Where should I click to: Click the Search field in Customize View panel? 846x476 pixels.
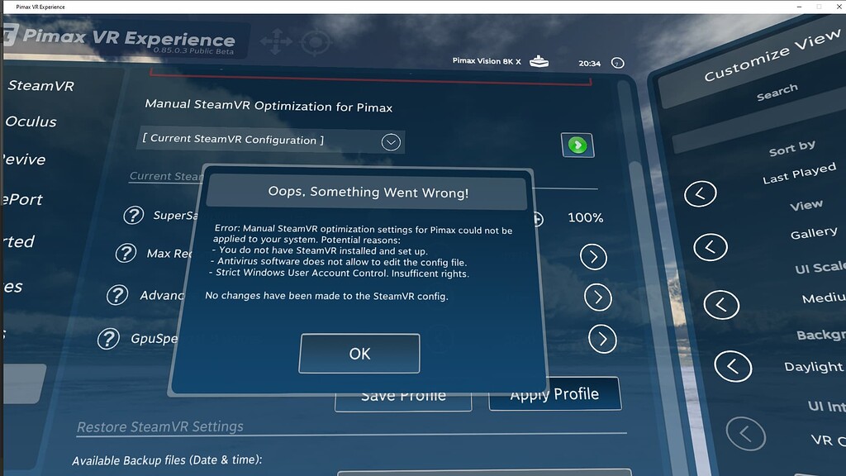click(x=775, y=91)
